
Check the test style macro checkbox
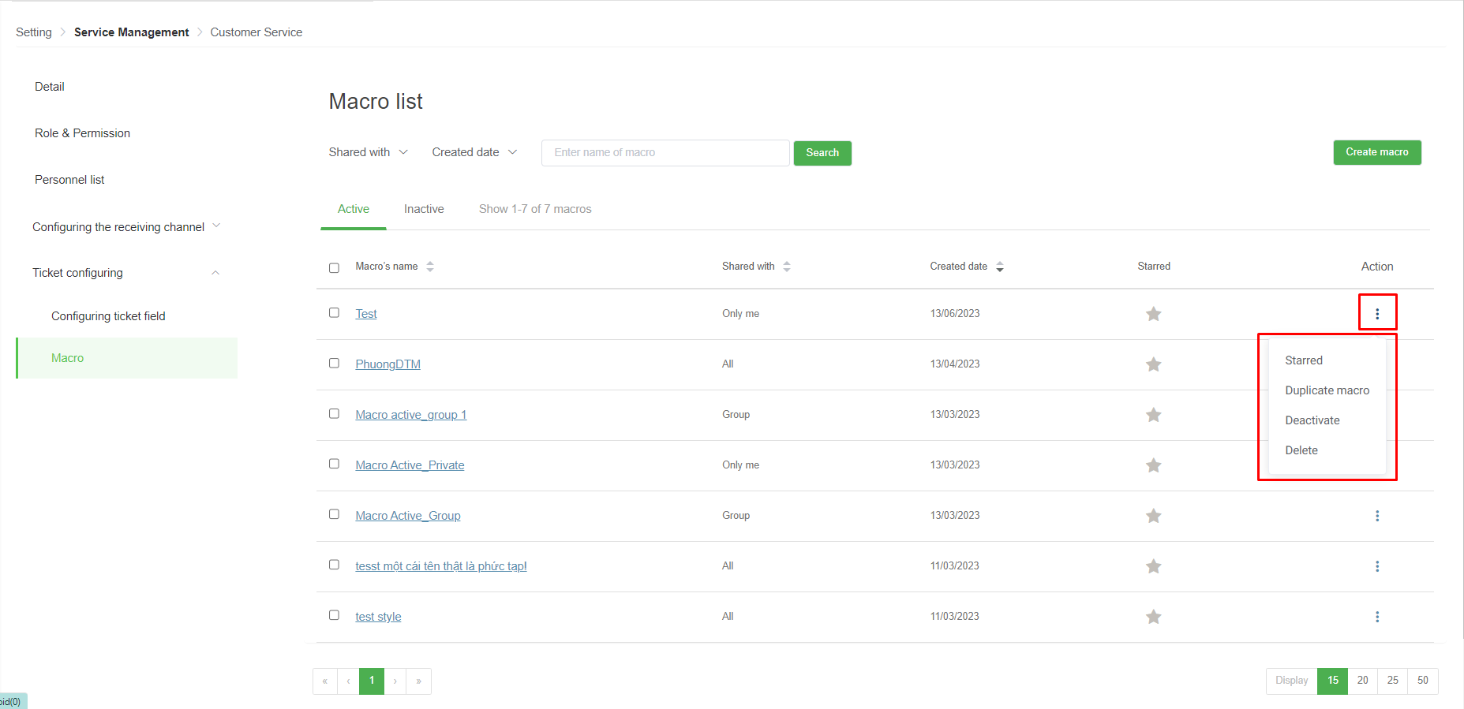(334, 615)
